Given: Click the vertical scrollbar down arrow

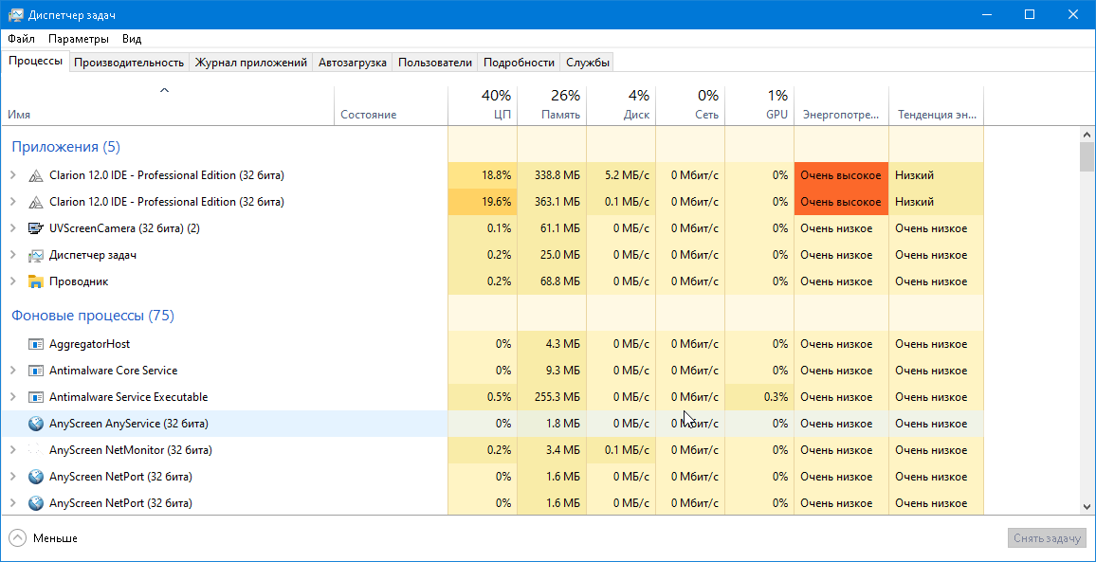Looking at the screenshot, I should point(1087,507).
